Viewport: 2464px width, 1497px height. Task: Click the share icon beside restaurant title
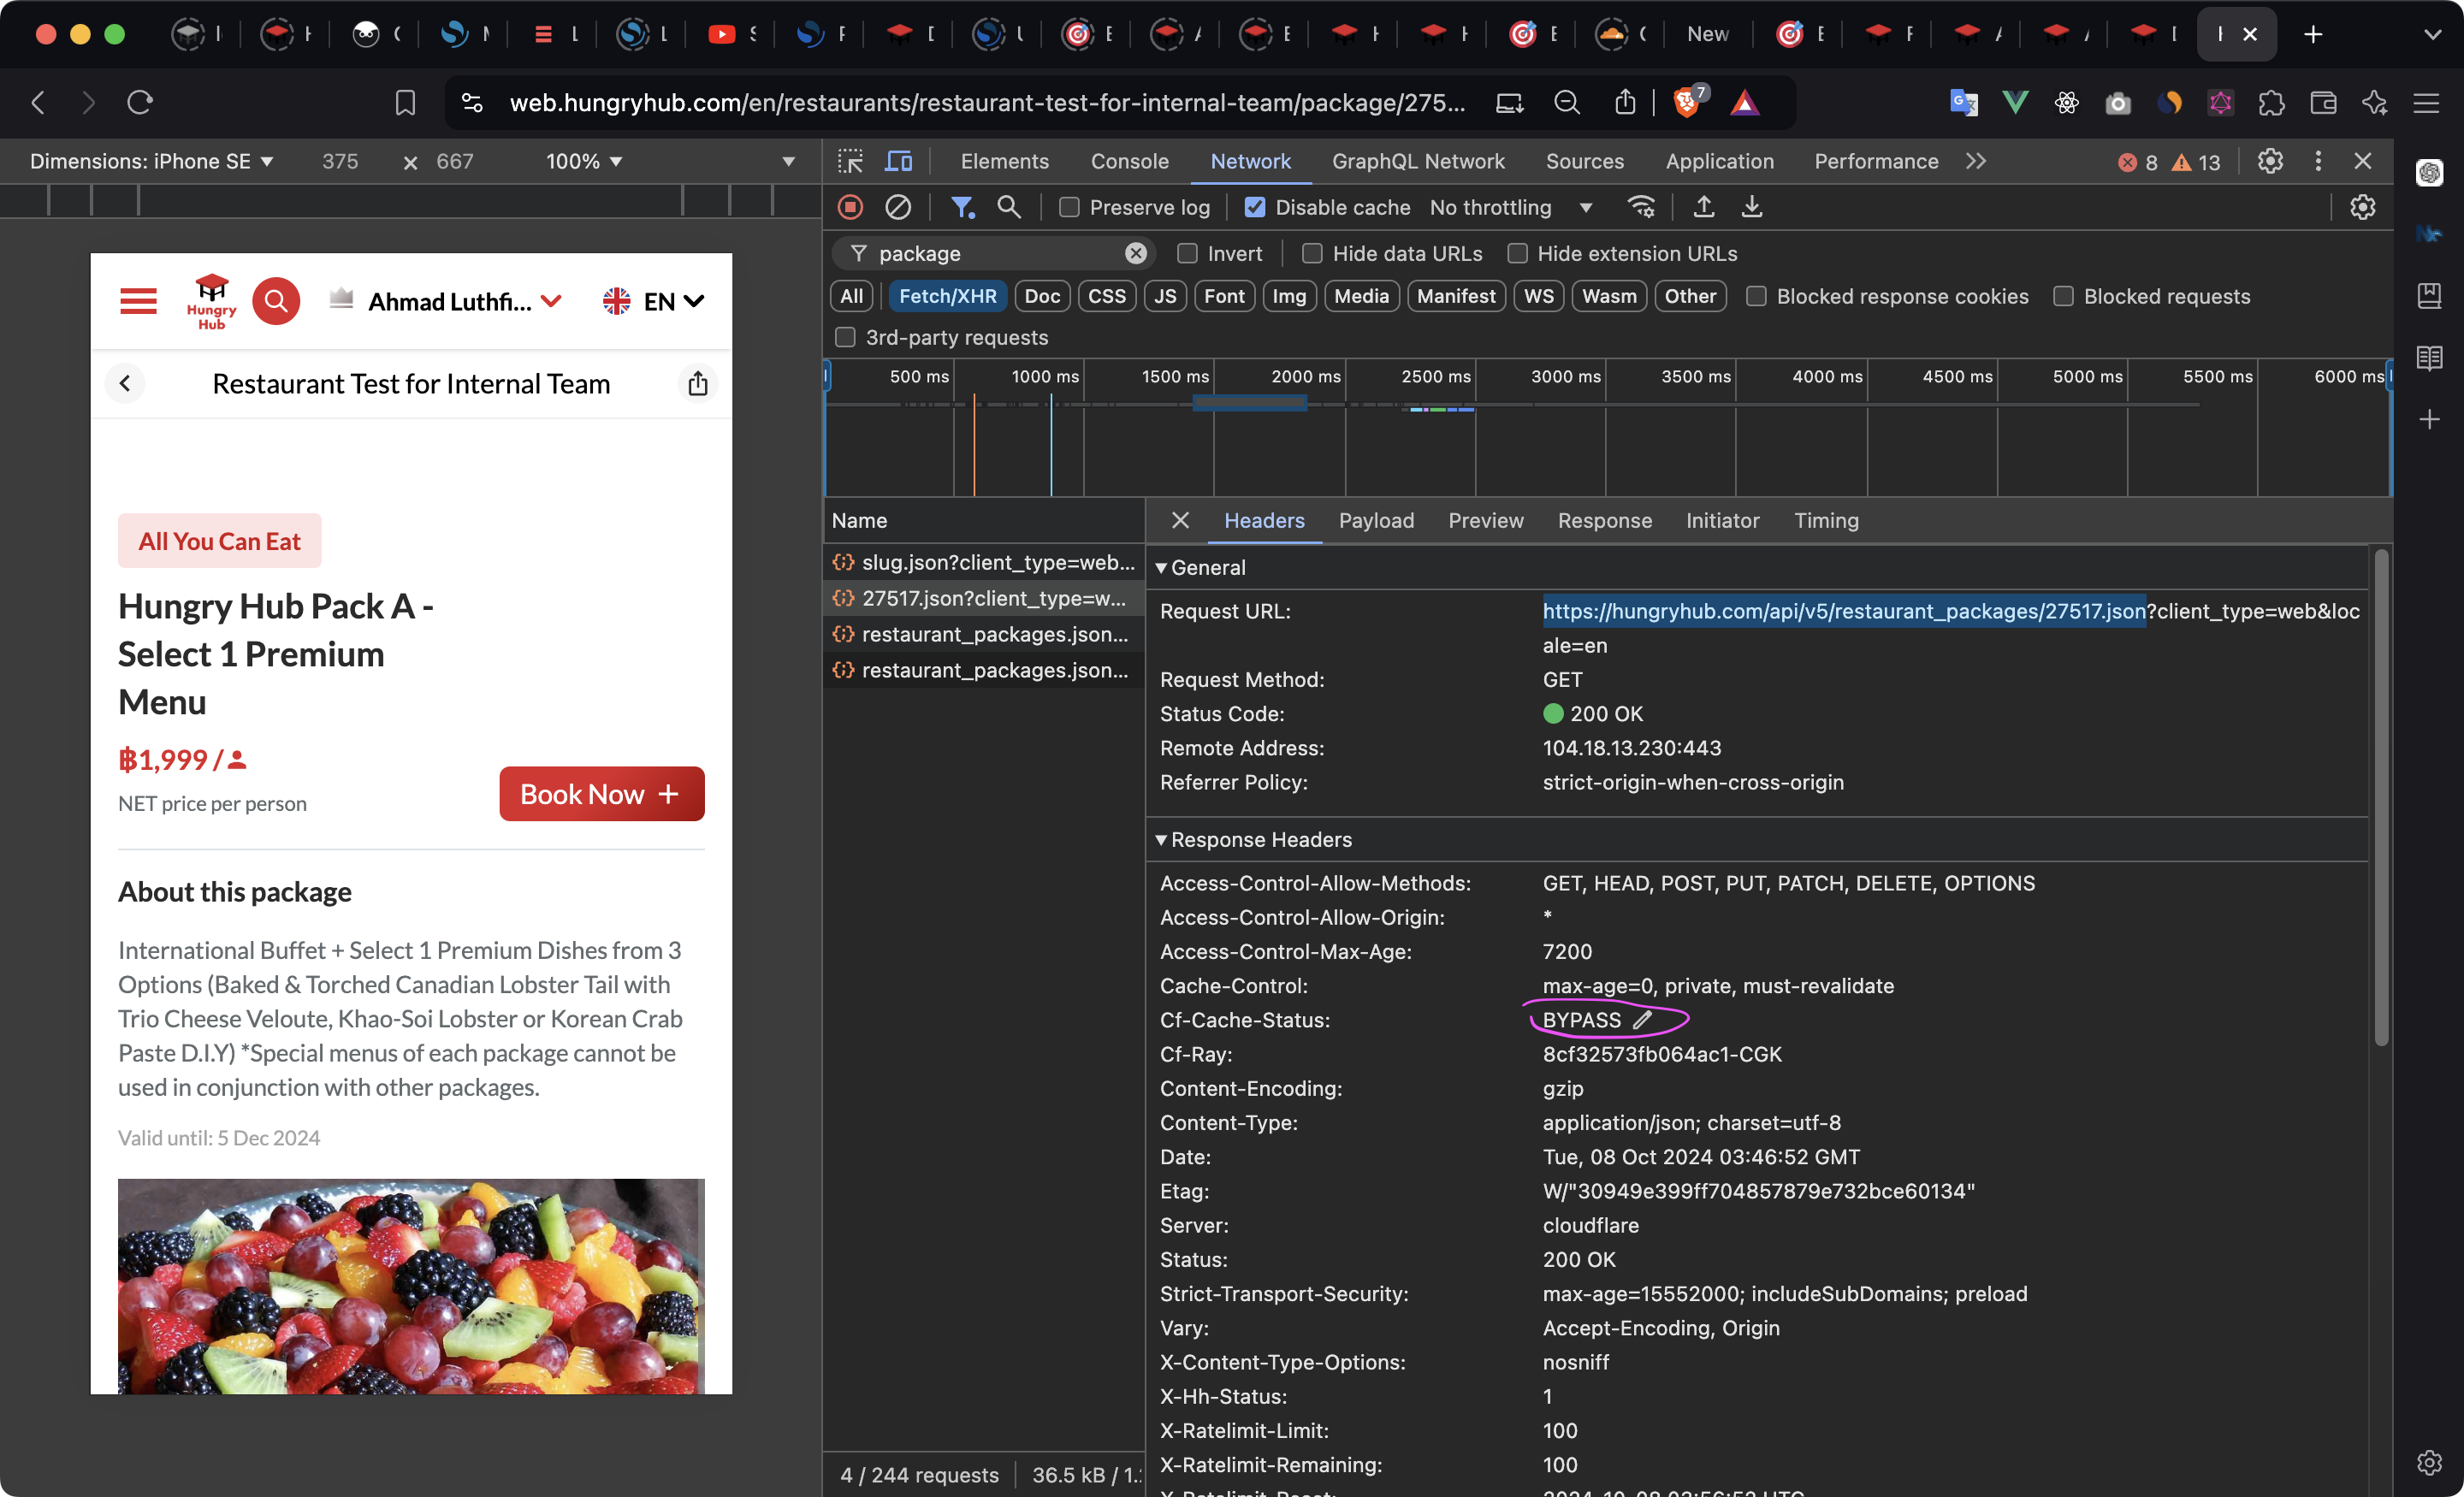pos(698,384)
